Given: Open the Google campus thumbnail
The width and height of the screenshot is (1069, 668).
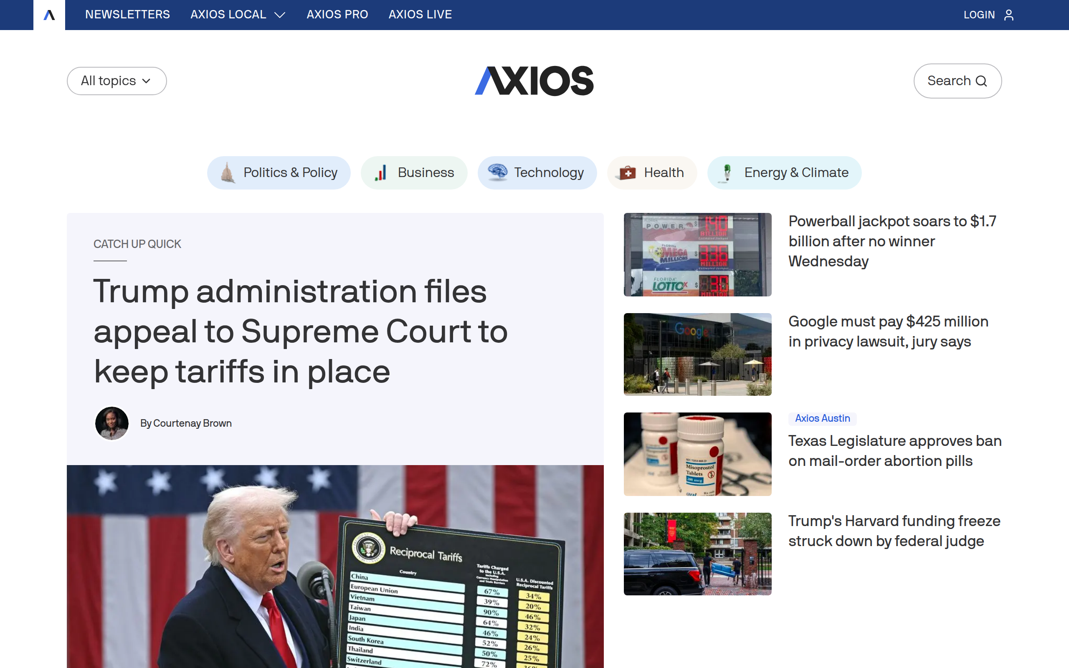Looking at the screenshot, I should click(x=697, y=354).
